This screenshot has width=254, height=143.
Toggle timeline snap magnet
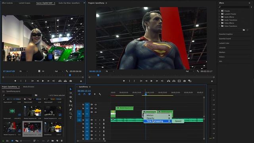[85, 94]
